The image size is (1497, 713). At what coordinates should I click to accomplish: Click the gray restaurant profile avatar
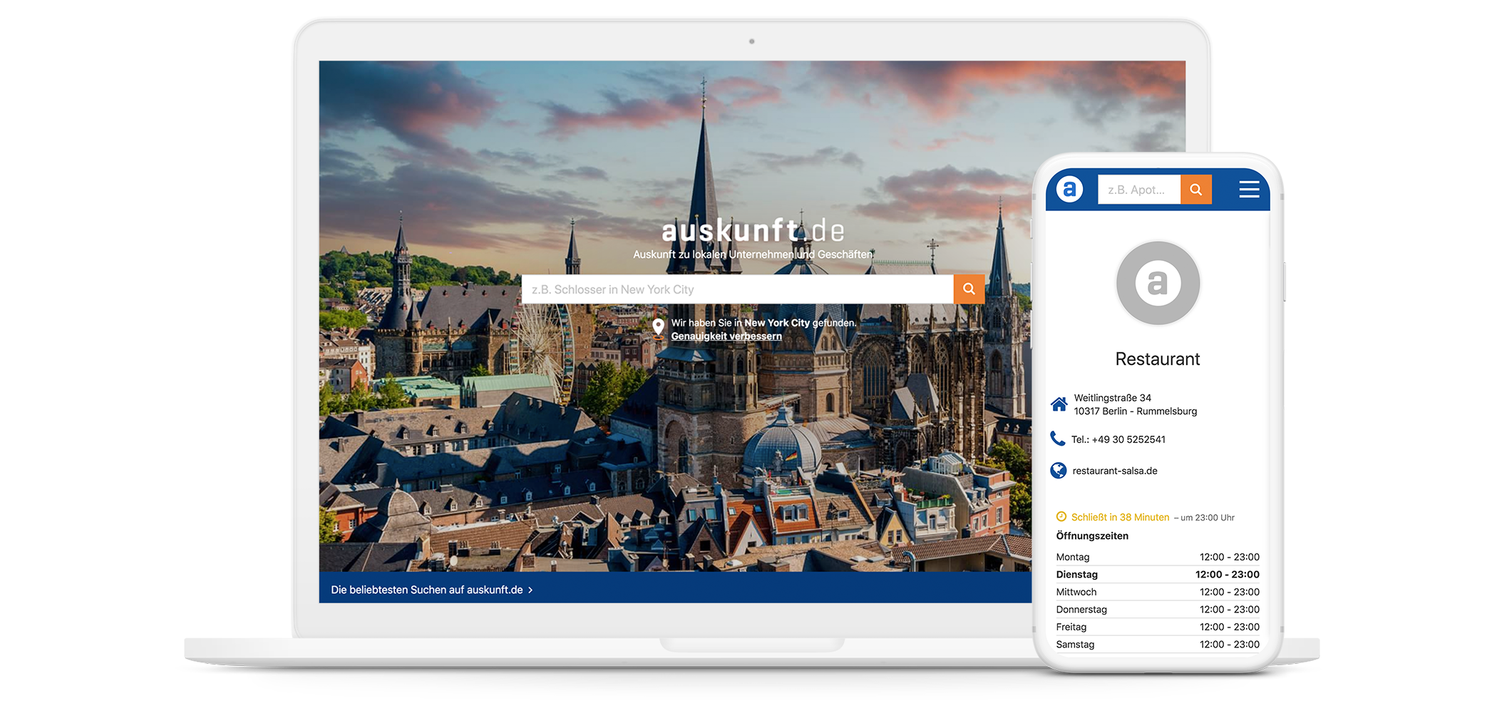(x=1158, y=283)
